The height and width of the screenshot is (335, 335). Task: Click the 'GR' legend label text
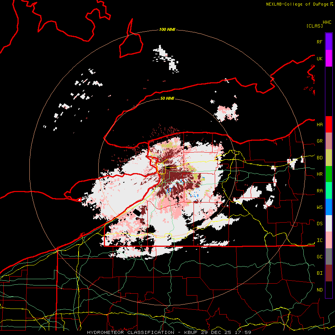319,141
